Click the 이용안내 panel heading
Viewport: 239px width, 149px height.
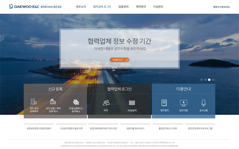[183, 89]
